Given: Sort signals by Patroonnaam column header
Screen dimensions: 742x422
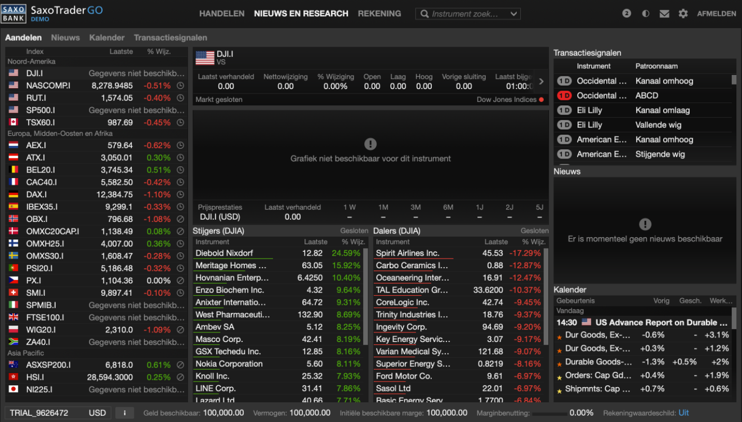Looking at the screenshot, I should click(x=656, y=66).
